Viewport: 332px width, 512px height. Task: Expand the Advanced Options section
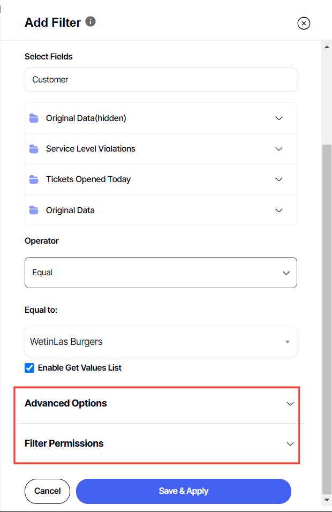pyautogui.click(x=290, y=404)
